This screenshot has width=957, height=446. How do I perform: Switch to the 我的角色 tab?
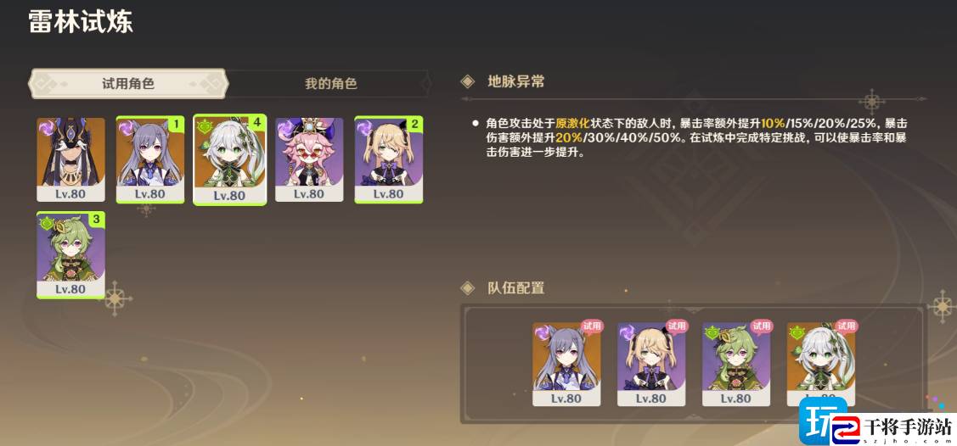pos(330,83)
